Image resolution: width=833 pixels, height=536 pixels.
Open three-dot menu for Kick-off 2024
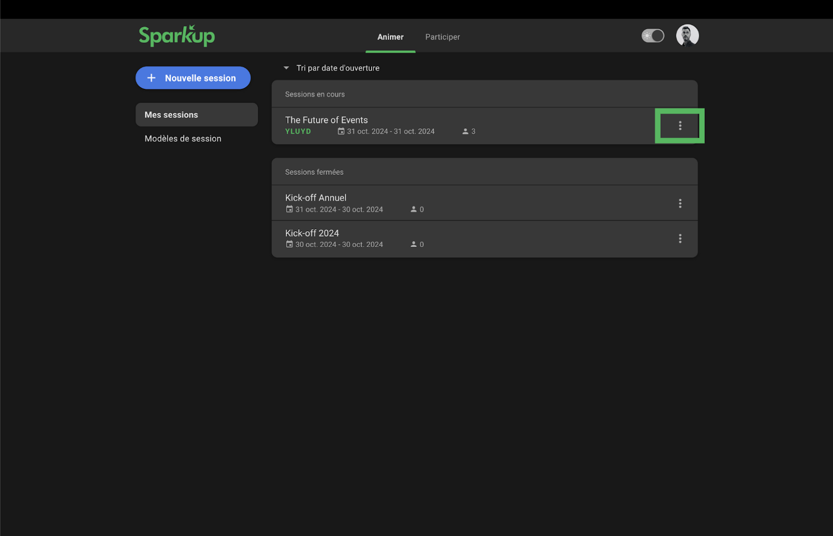pos(679,239)
